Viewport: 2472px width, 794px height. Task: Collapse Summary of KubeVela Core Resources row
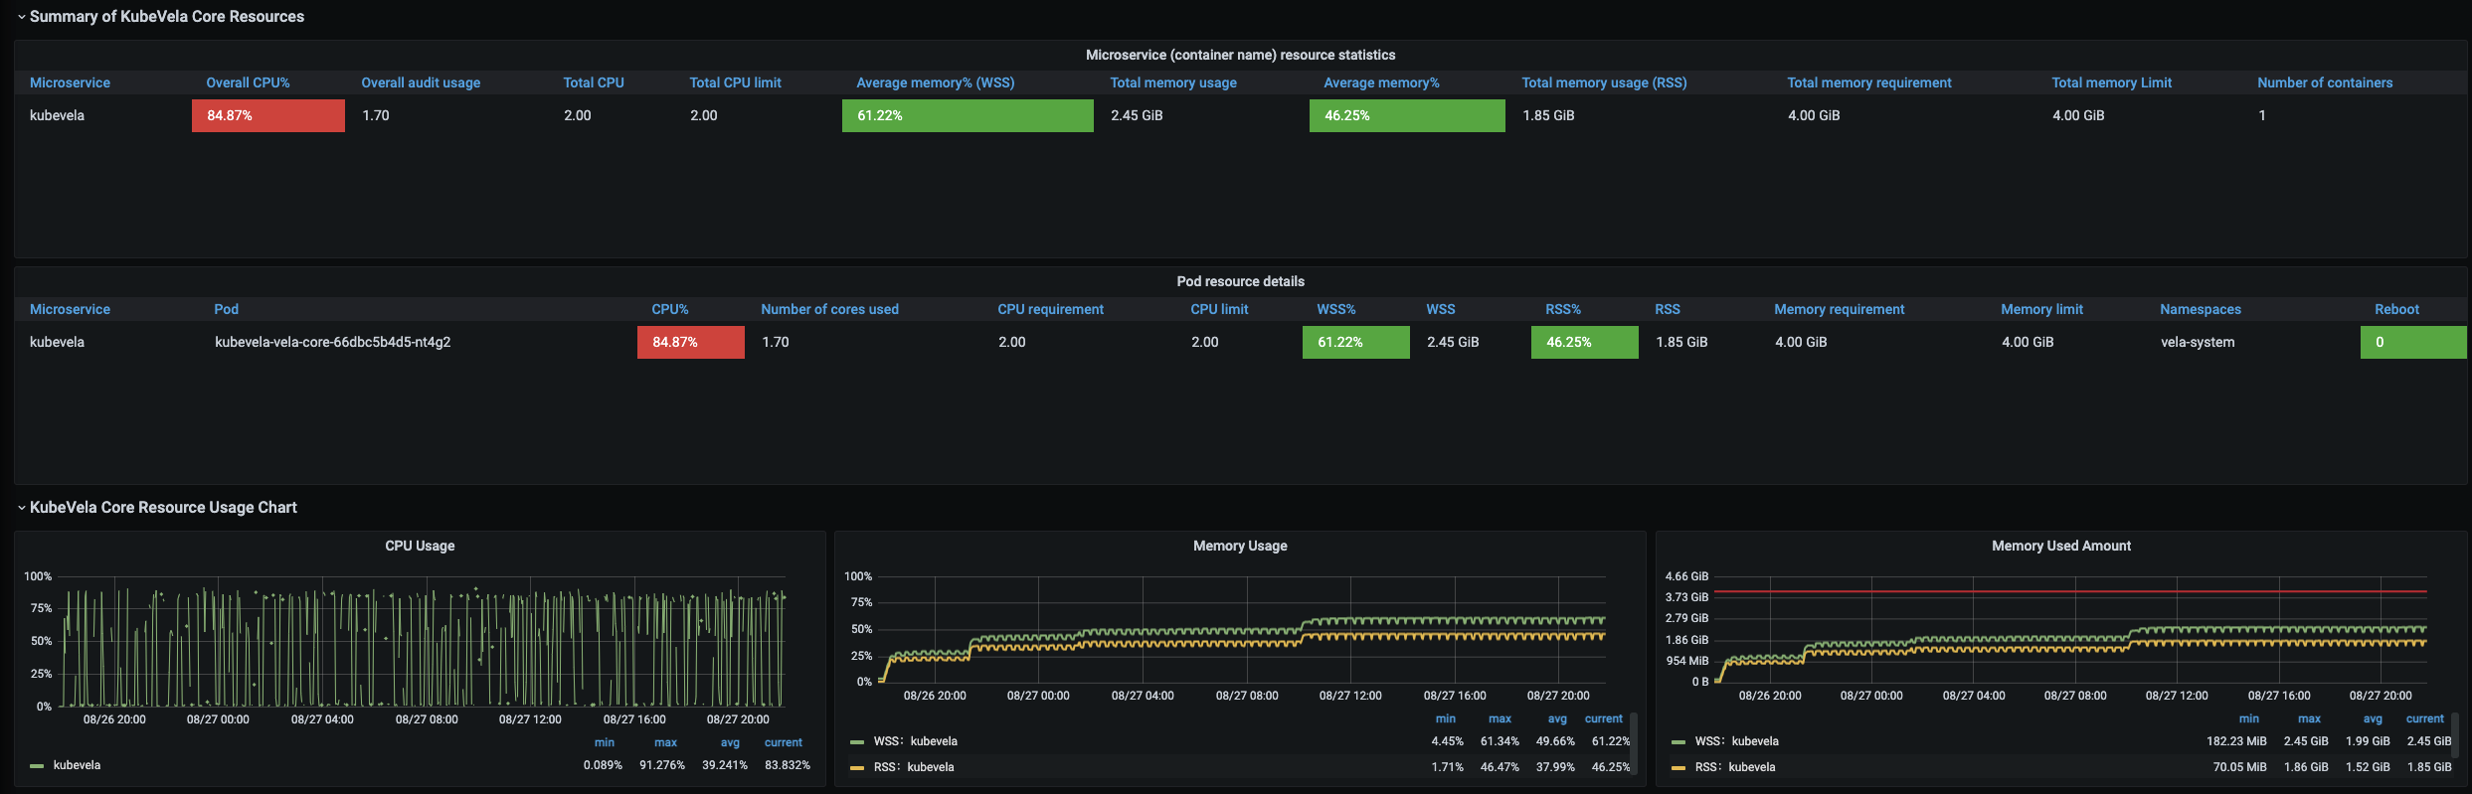[166, 16]
